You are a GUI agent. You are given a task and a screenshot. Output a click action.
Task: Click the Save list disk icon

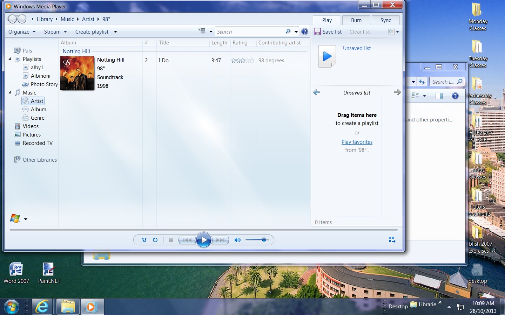317,32
